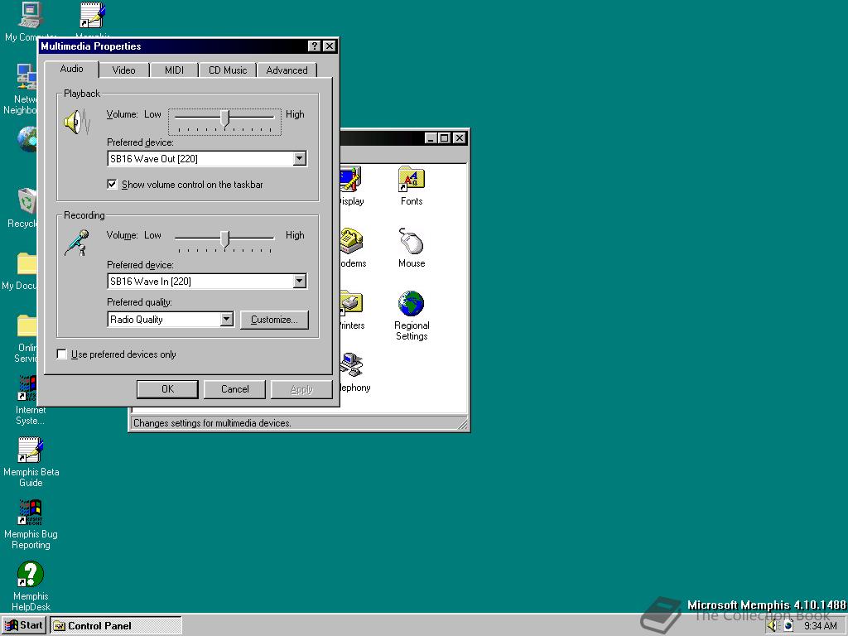
Task: Close the Control Panel window
Action: [459, 138]
